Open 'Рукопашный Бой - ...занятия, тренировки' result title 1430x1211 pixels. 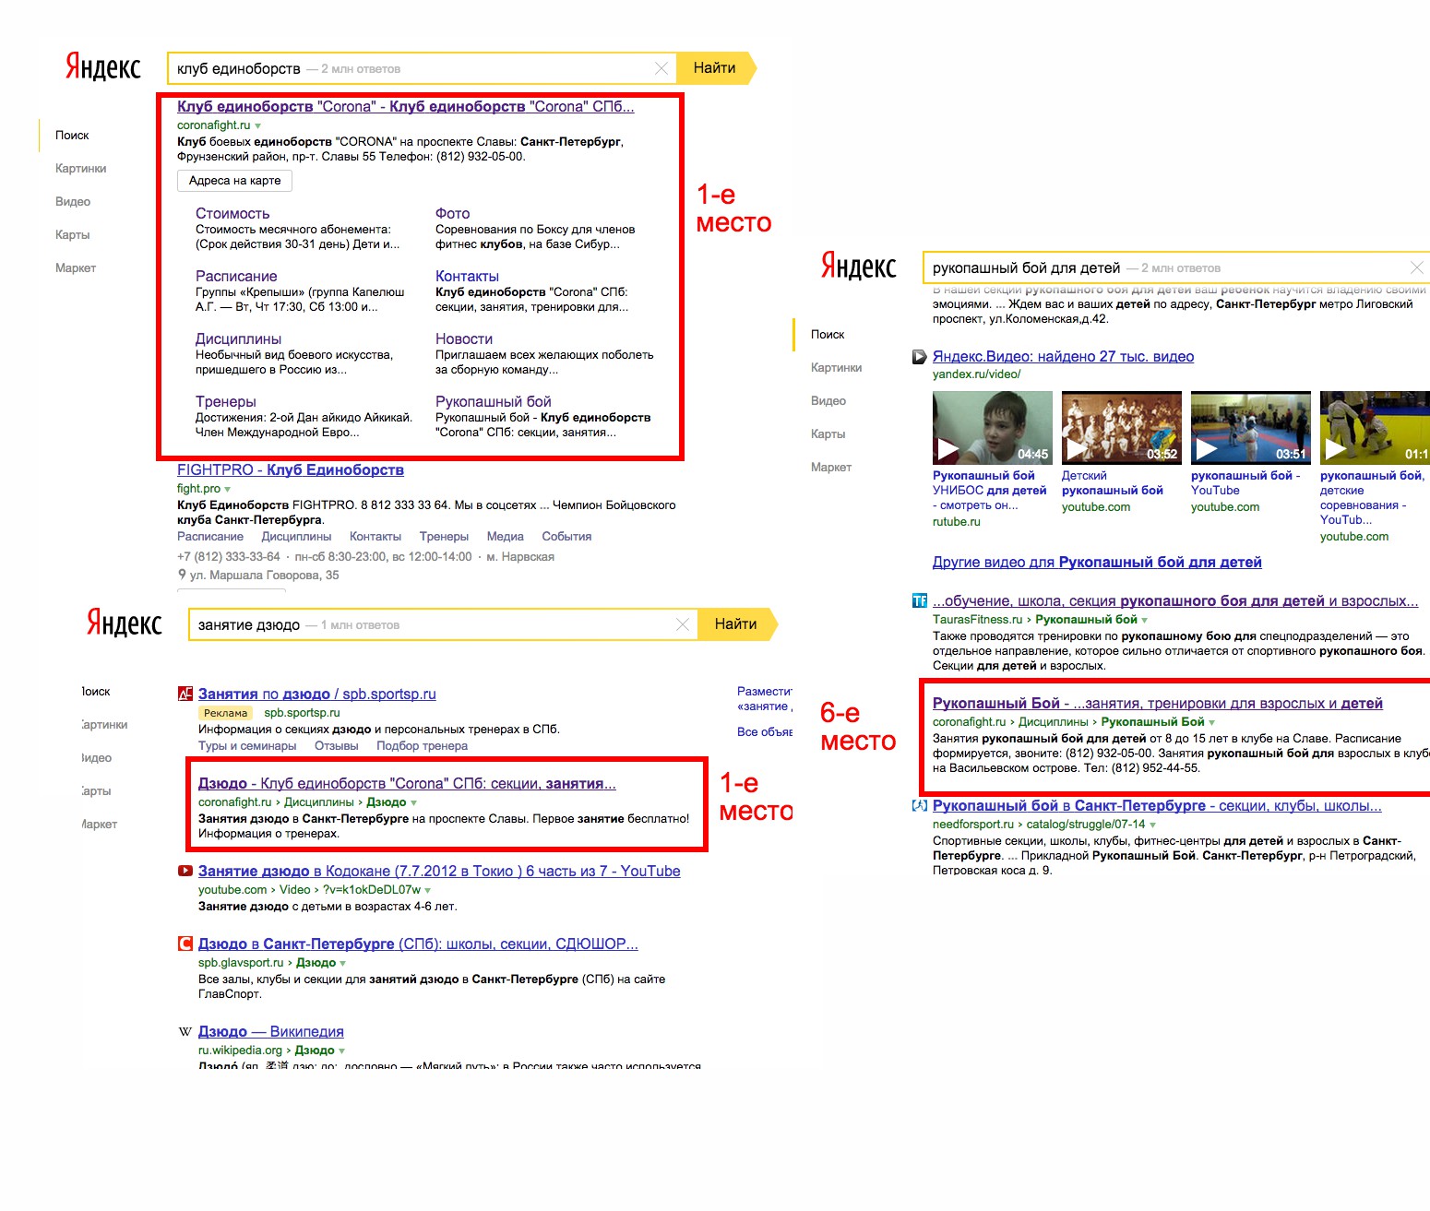[1158, 704]
